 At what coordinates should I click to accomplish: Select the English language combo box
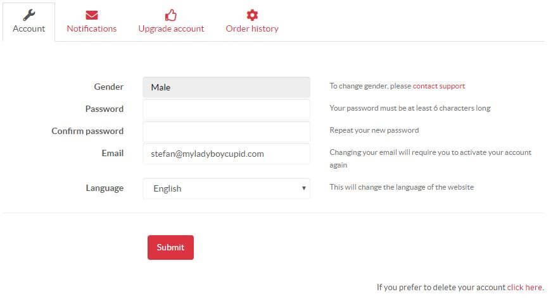[226, 188]
